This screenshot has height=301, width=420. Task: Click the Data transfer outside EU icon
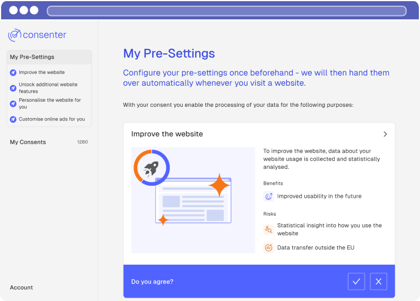point(268,248)
